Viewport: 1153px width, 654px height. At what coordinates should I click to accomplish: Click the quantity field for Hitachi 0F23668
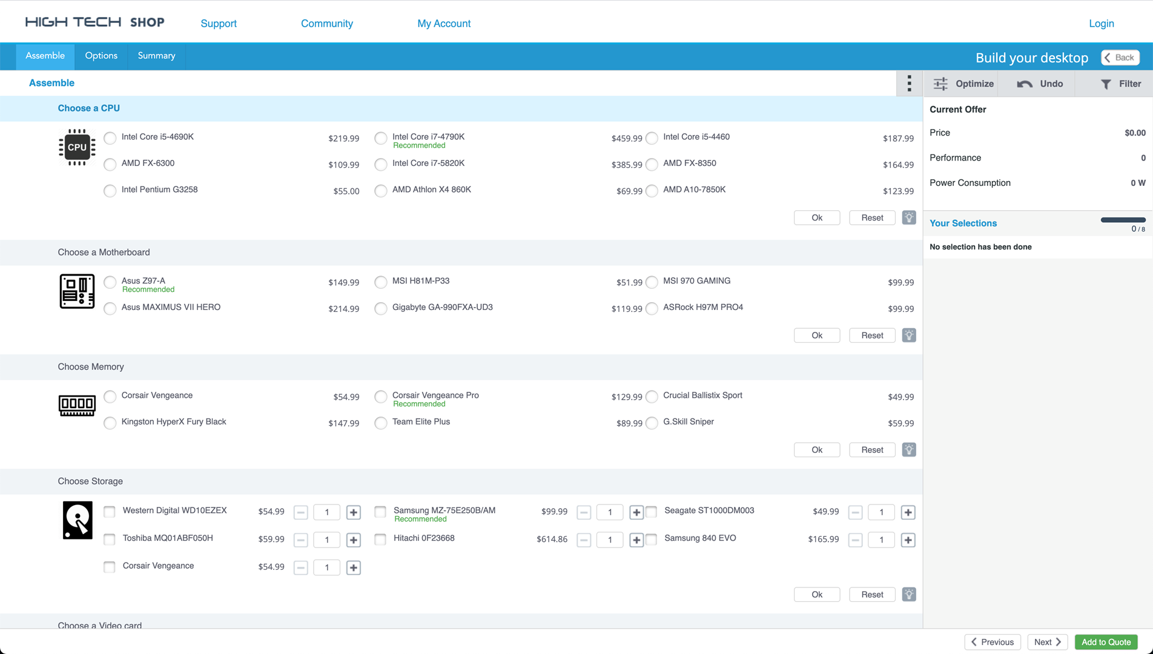point(610,540)
